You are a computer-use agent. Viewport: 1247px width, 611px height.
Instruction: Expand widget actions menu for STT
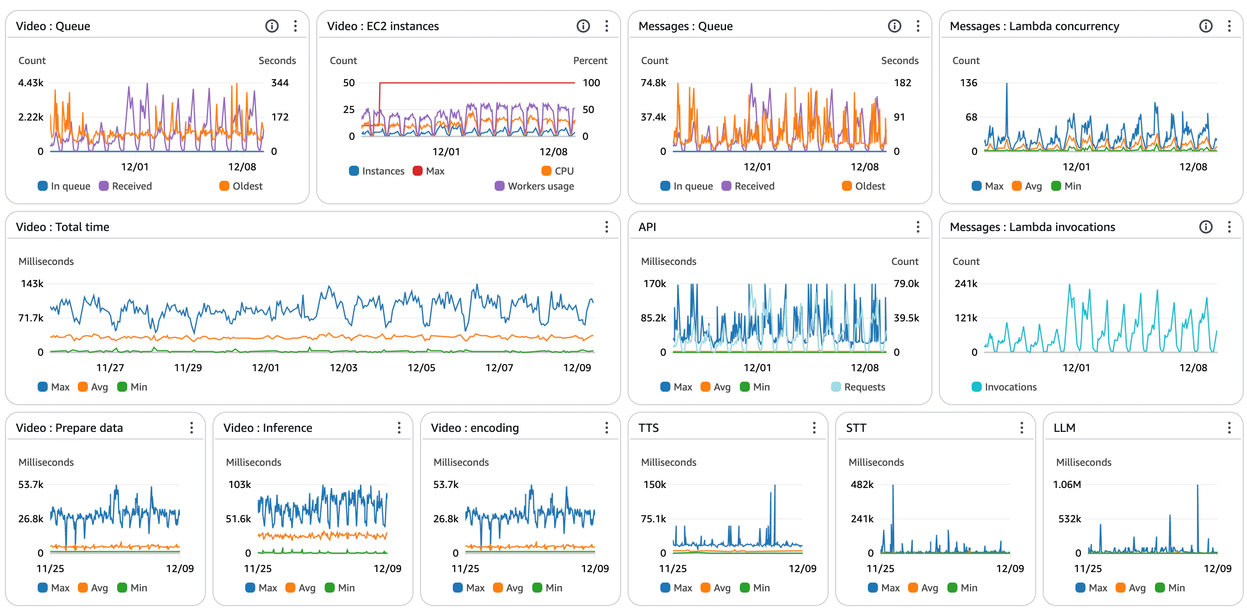(1021, 428)
